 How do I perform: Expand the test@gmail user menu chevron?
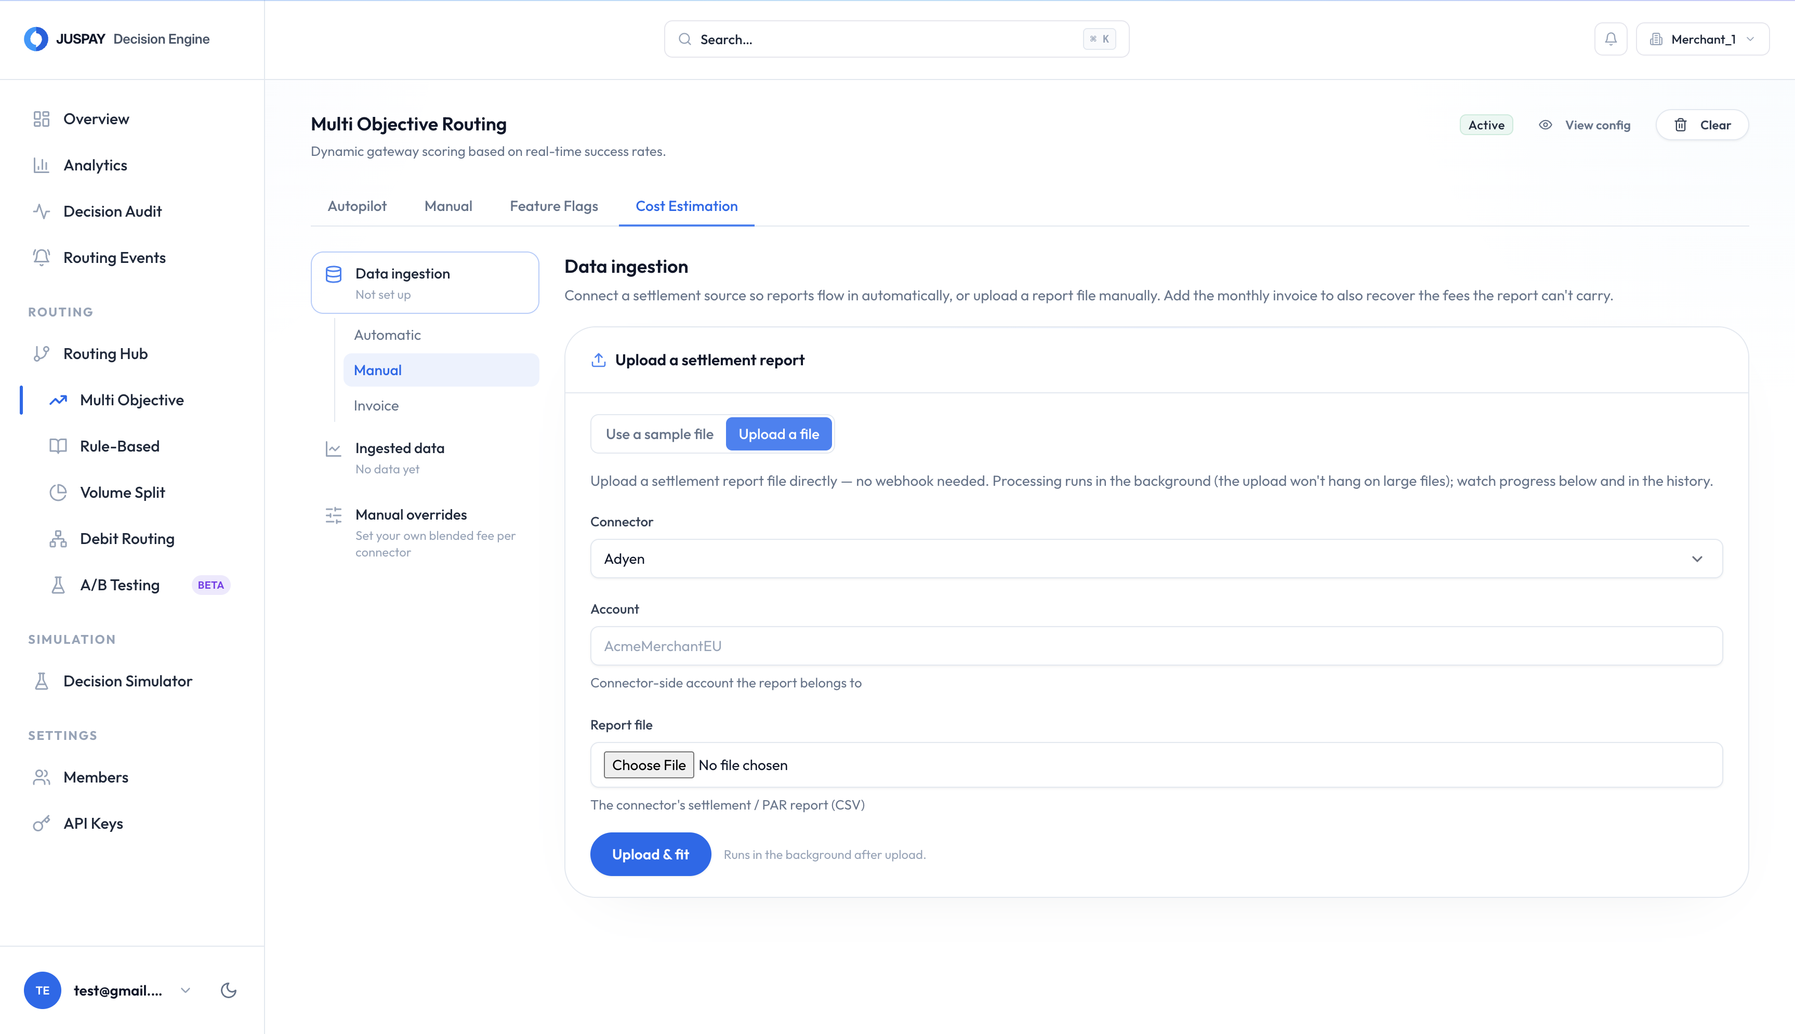click(x=186, y=990)
